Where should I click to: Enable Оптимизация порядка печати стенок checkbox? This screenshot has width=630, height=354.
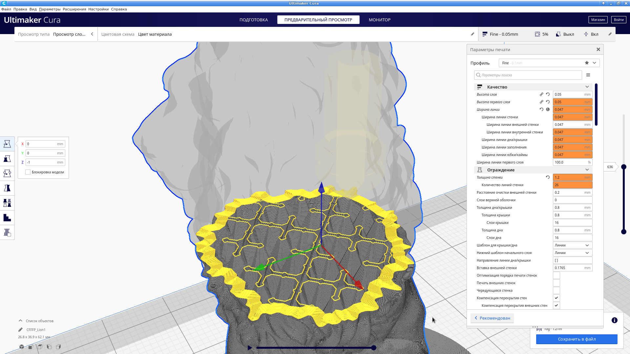pos(556,275)
